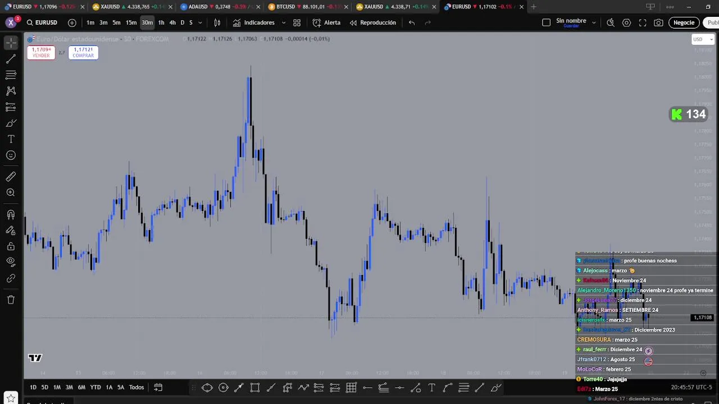Screen dimensions: 719x404
Task: Open the chart type candles selector
Action: pyautogui.click(x=217, y=22)
